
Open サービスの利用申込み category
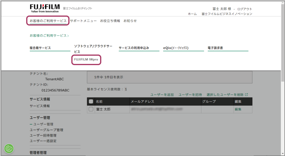[134, 48]
